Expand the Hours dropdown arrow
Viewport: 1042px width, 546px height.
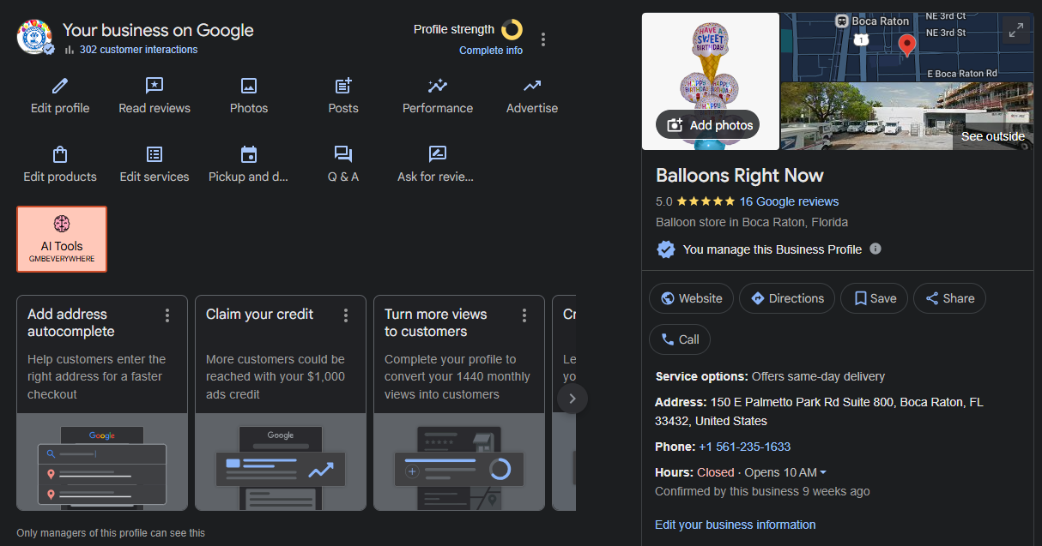pyautogui.click(x=823, y=473)
